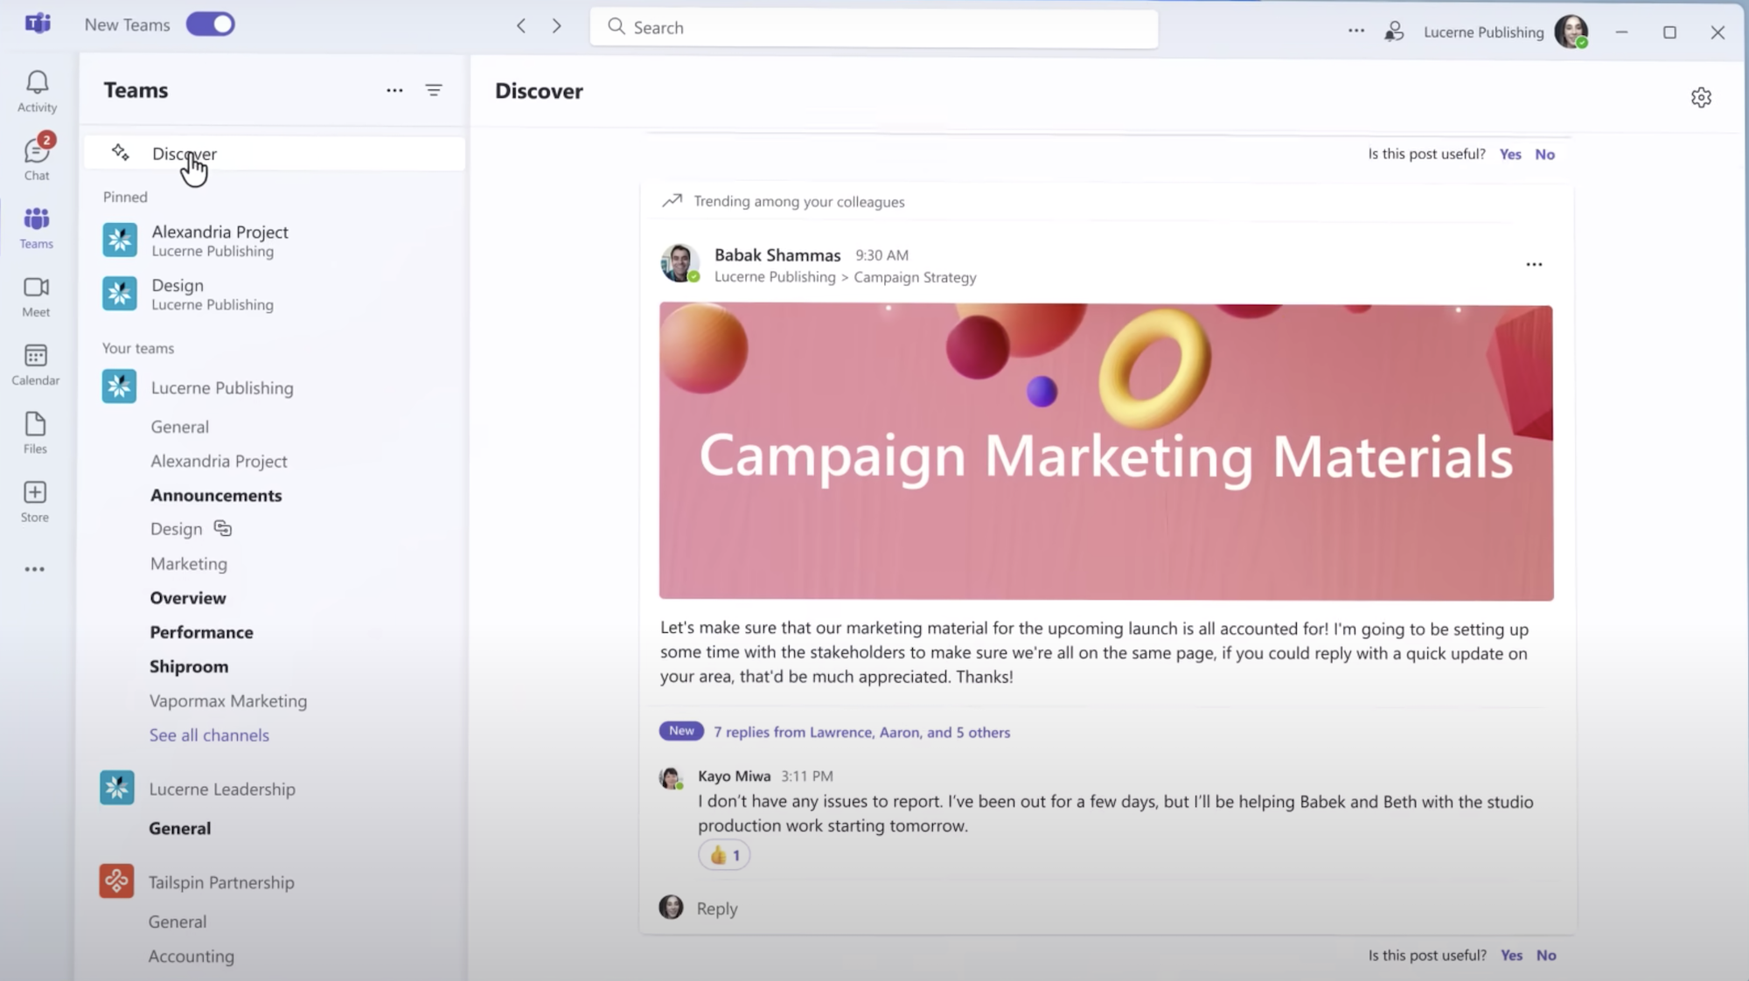
Task: Open Chat with 2 unread
Action: 37,158
